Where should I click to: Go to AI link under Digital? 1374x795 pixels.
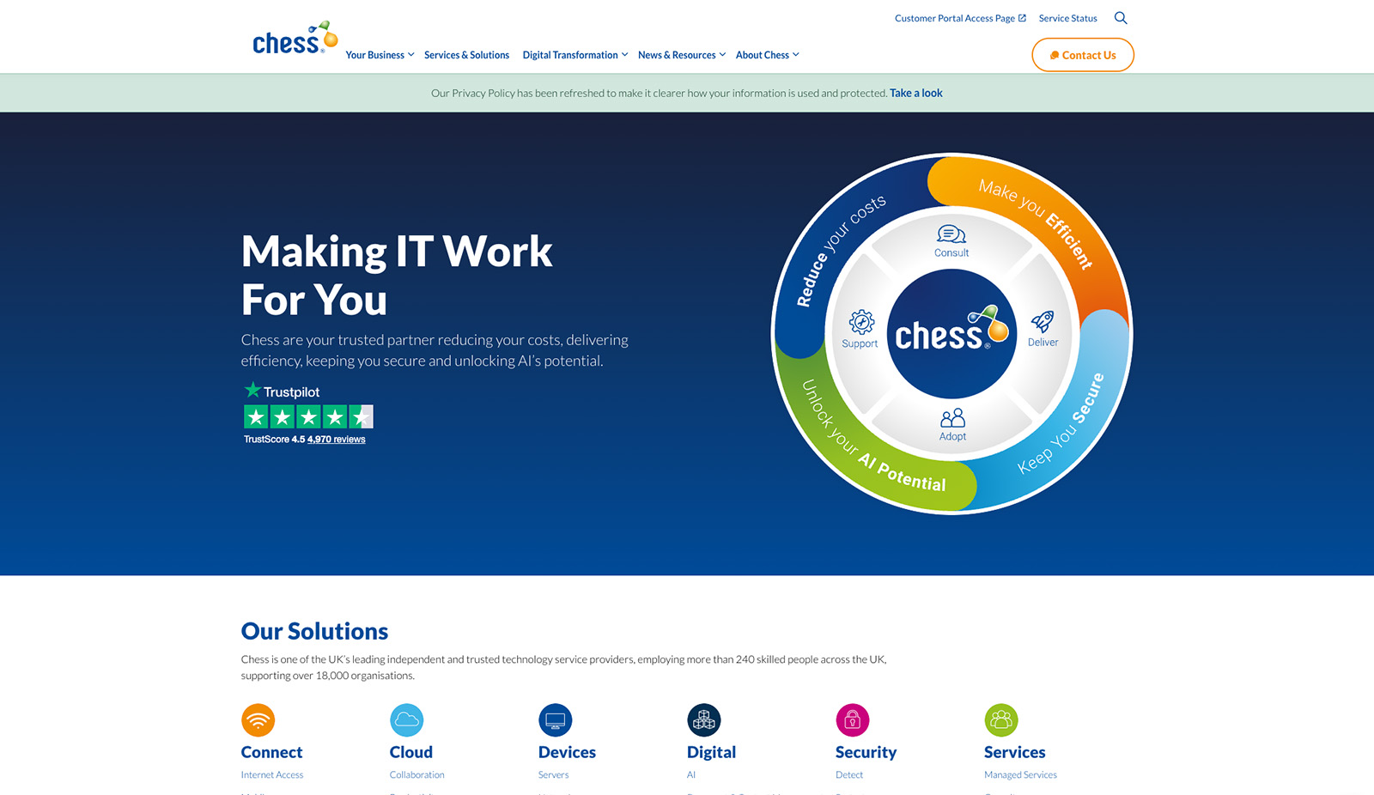pyautogui.click(x=691, y=775)
